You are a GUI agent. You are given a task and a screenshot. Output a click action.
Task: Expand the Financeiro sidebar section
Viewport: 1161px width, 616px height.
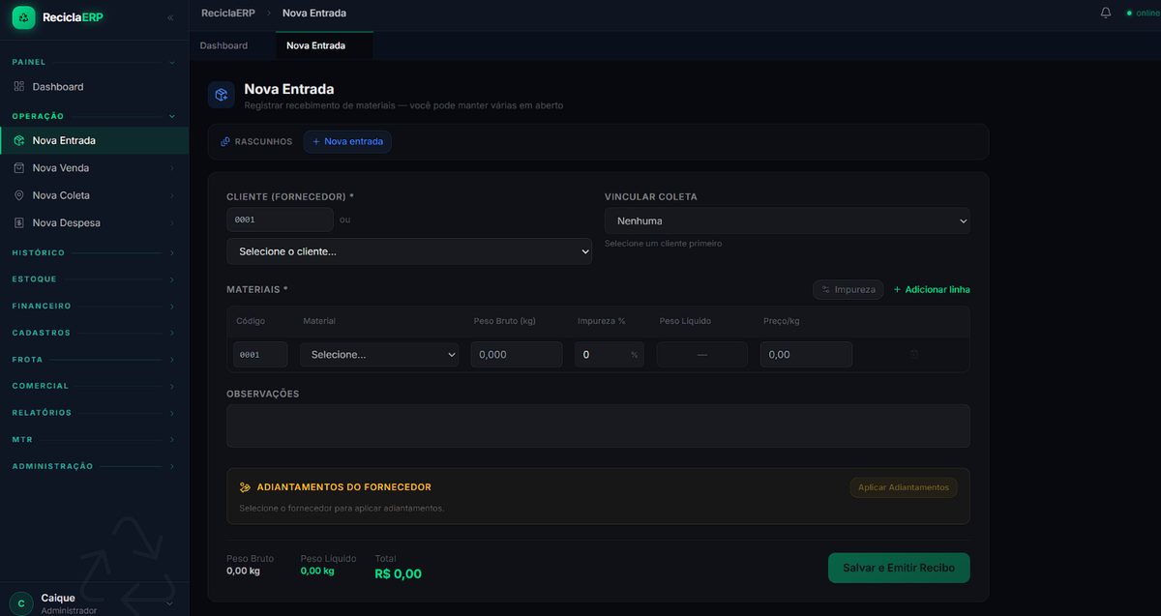[x=94, y=306]
